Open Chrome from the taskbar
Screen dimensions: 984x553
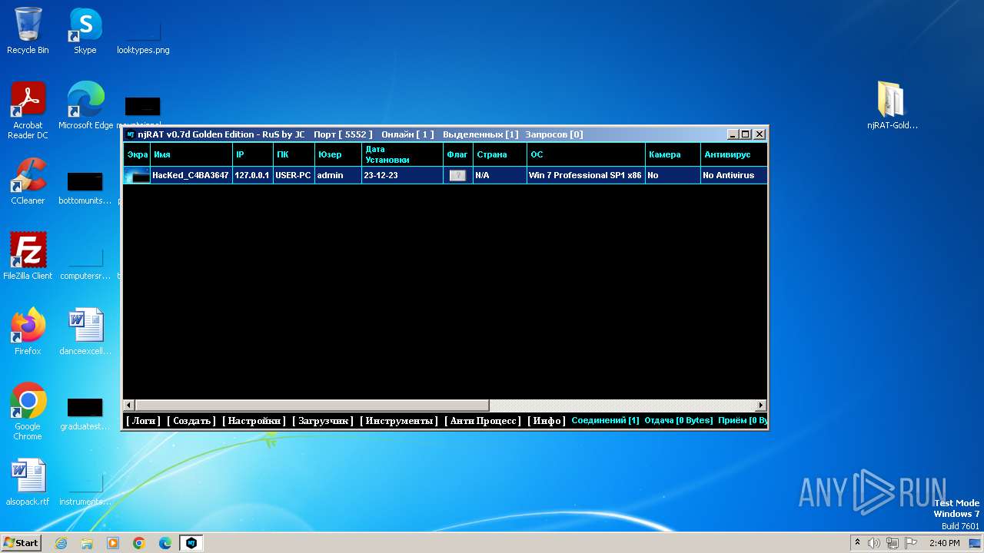(139, 543)
